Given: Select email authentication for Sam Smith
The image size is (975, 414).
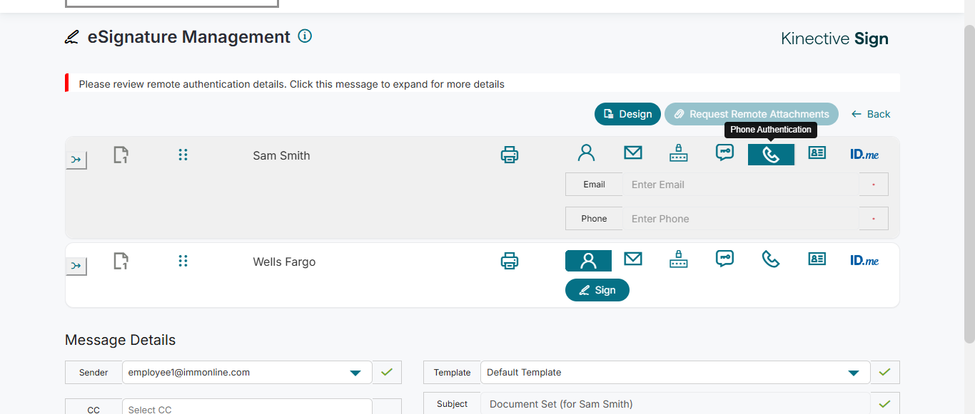Looking at the screenshot, I should (632, 153).
